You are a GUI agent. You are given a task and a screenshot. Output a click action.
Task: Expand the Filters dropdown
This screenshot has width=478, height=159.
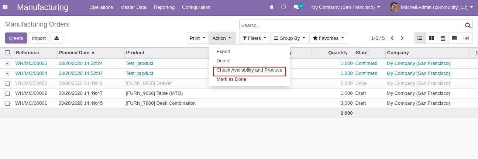tap(254, 38)
